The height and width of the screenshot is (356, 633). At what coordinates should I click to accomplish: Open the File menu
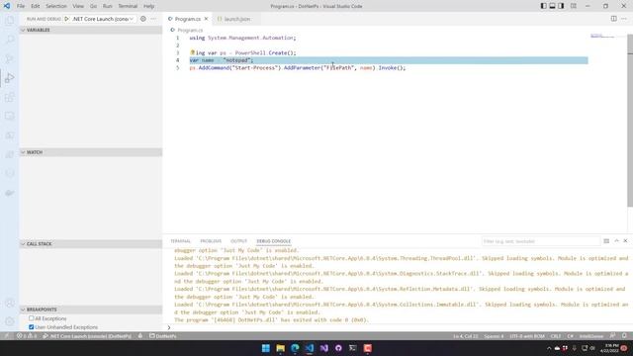click(21, 6)
